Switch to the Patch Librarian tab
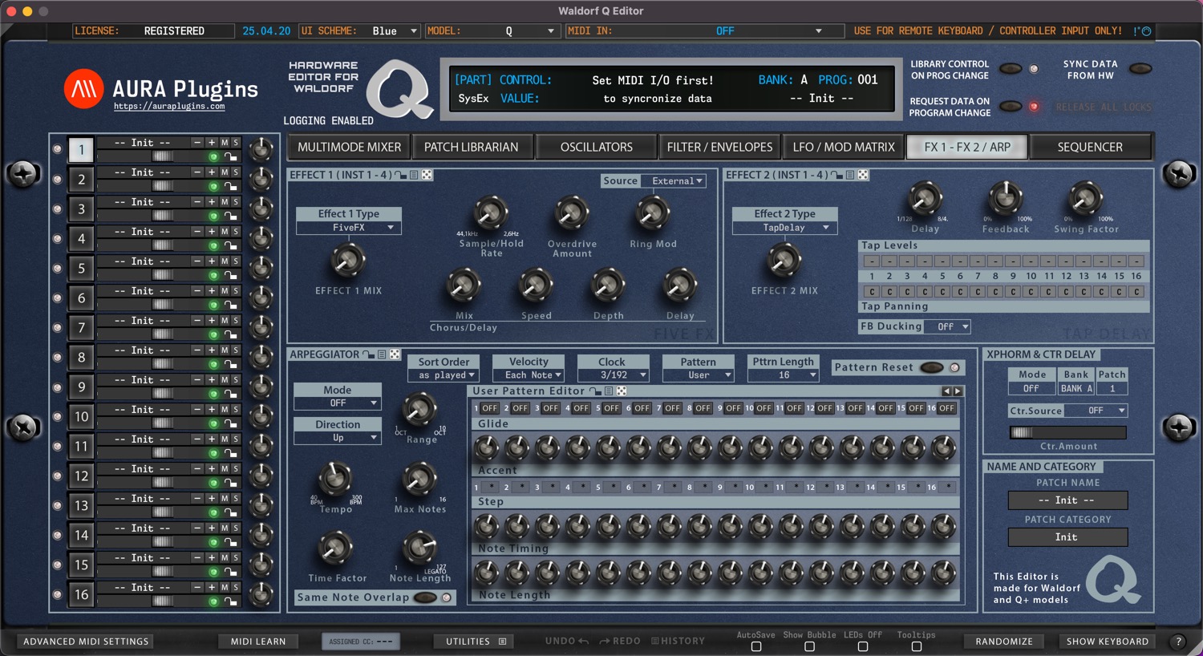The height and width of the screenshot is (656, 1203). [x=471, y=148]
